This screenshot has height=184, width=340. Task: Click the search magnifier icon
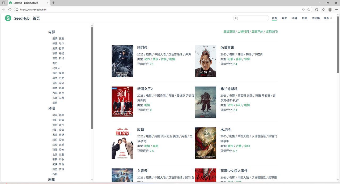(236, 18)
